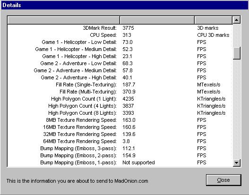Select Bump Mapping (Emboss, 1-pass) row
This screenshot has height=195, width=249.
120,162
